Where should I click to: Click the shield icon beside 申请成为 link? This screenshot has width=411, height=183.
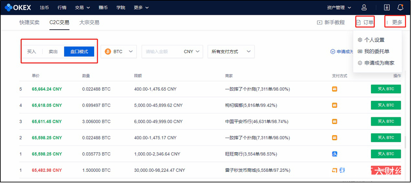point(333,52)
